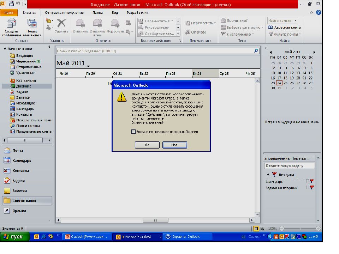Open the Вид ribbon tab
This screenshot has height=254, width=339.
115,13
